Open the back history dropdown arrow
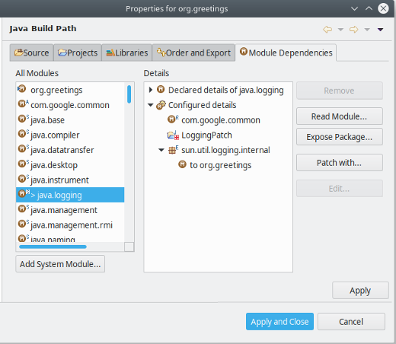Image resolution: width=396 pixels, height=344 pixels. pyautogui.click(x=340, y=30)
